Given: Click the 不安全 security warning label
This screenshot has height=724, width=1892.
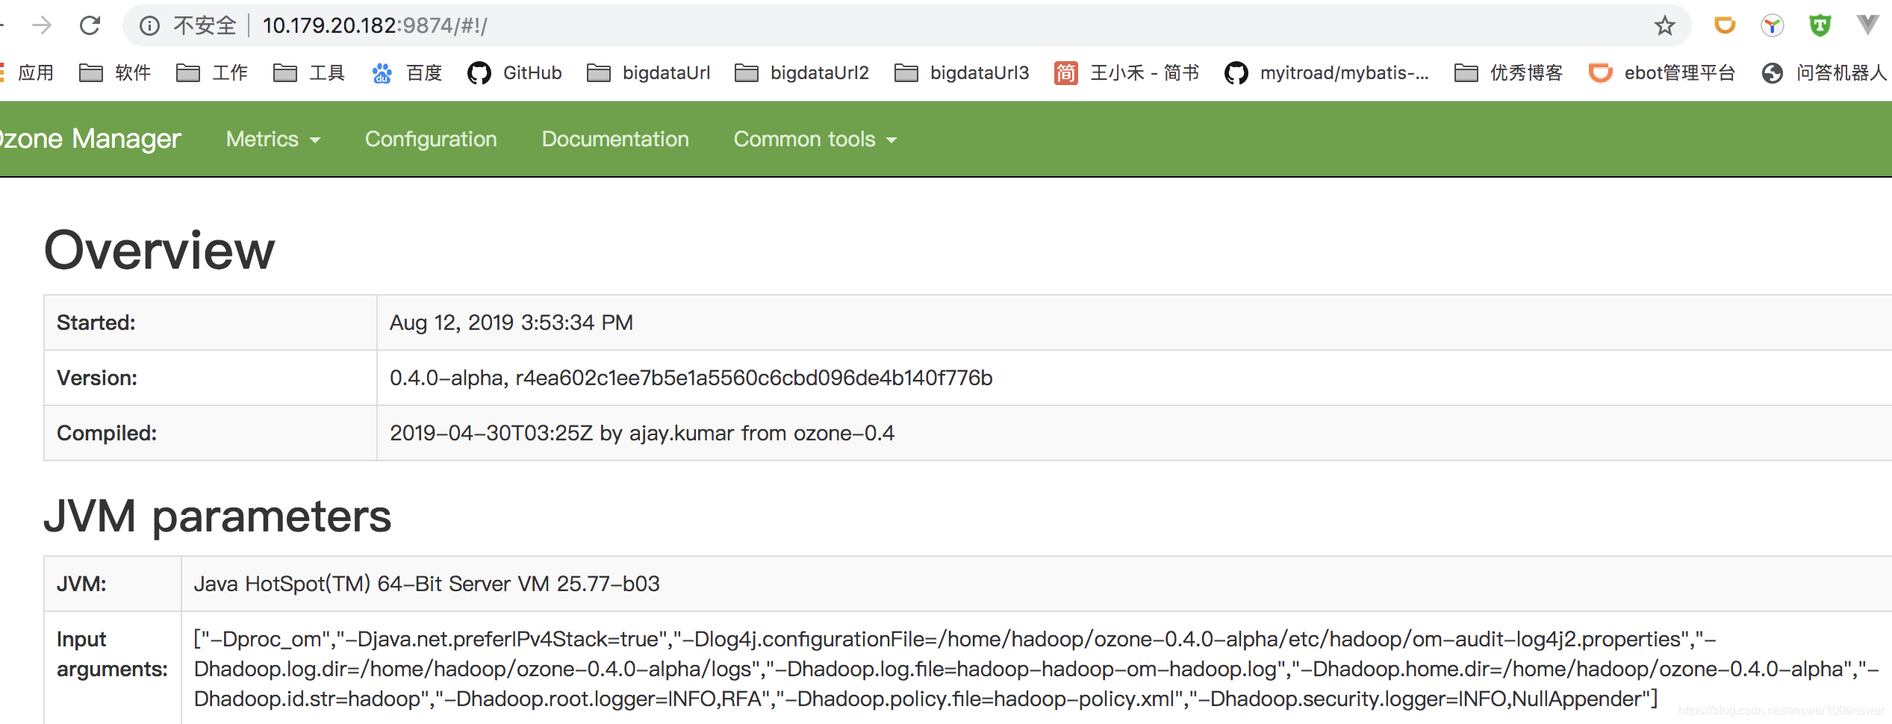Looking at the screenshot, I should pyautogui.click(x=204, y=26).
